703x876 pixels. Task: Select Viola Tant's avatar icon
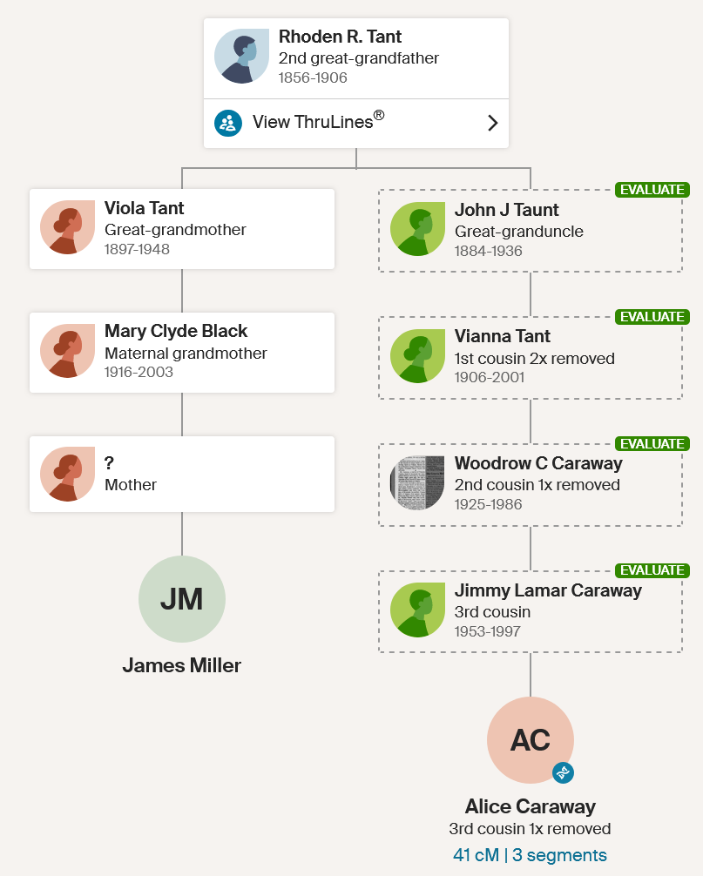pyautogui.click(x=68, y=227)
